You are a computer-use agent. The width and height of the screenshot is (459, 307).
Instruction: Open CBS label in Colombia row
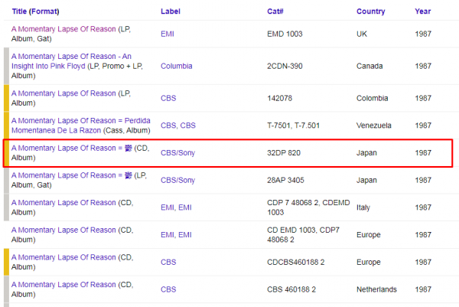[x=168, y=98]
